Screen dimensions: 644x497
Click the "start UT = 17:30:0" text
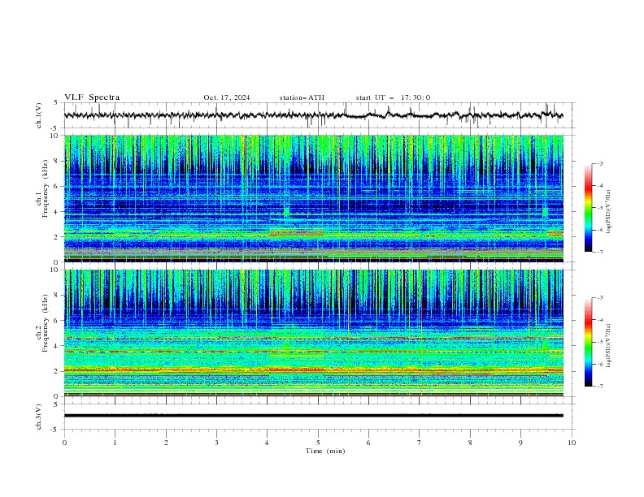coord(393,97)
